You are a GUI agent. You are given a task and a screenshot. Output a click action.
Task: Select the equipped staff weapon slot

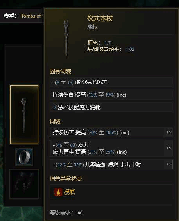tap(24, 115)
